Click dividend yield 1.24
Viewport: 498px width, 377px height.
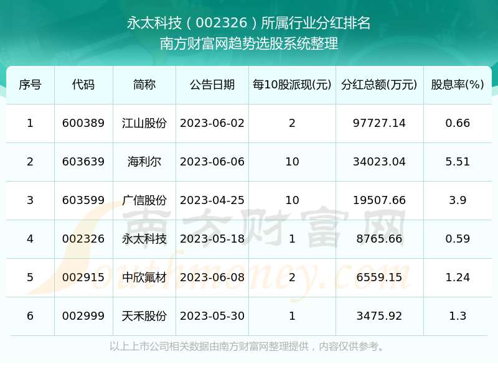(458, 277)
